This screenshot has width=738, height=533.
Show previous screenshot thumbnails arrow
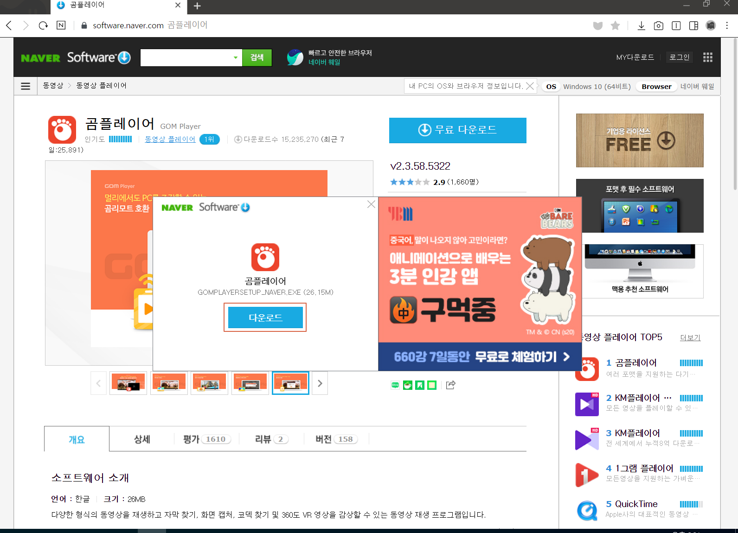pos(98,383)
